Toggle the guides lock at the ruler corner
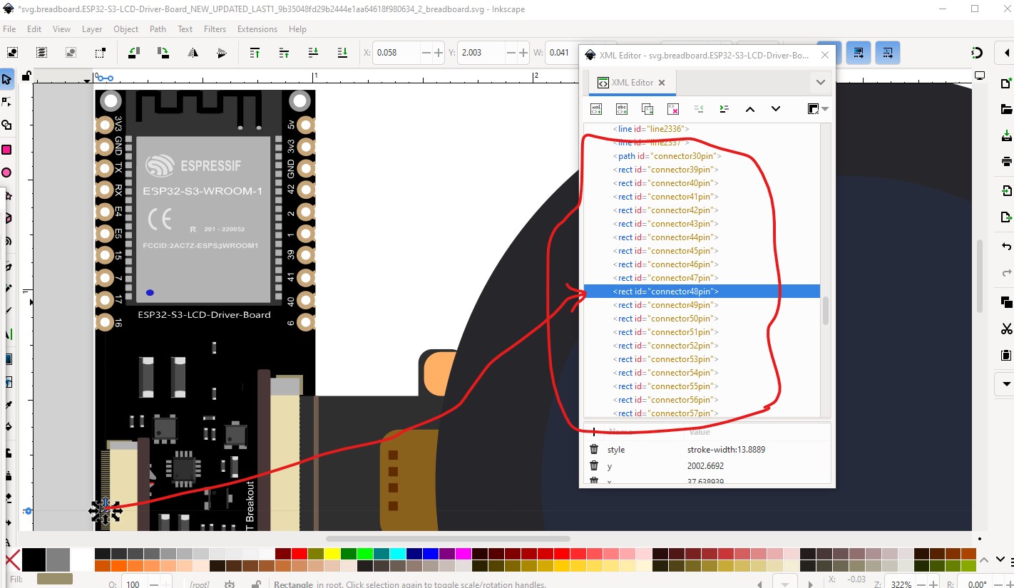 [x=26, y=76]
